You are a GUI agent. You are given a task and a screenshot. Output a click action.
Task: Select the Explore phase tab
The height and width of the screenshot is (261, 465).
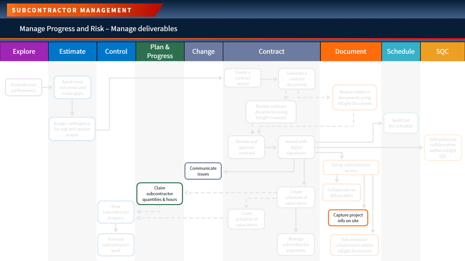click(24, 52)
